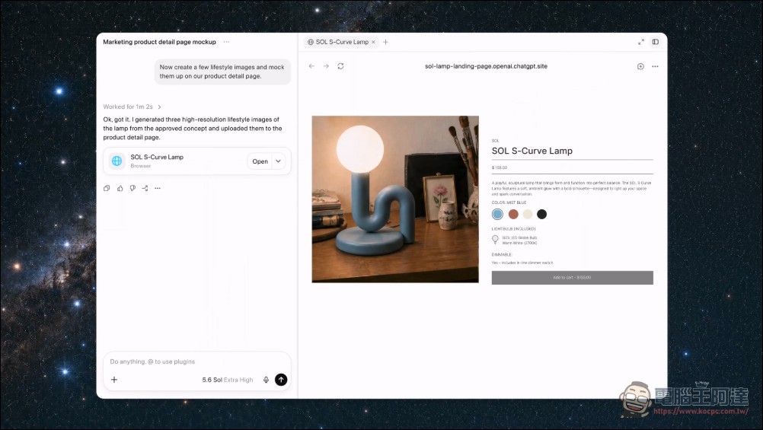Reload the lamp landing page

pyautogui.click(x=340, y=66)
